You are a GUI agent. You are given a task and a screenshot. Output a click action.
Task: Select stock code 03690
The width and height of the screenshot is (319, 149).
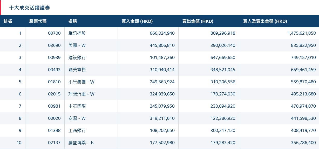click(x=54, y=45)
